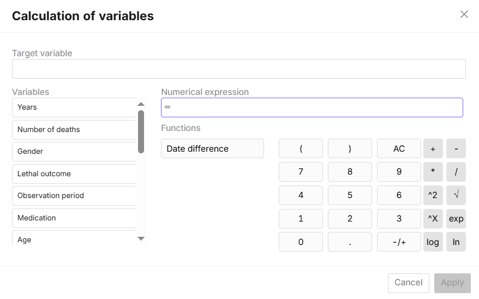Click the variables list scrollbar thumb
This screenshot has width=479, height=299.
(x=141, y=131)
